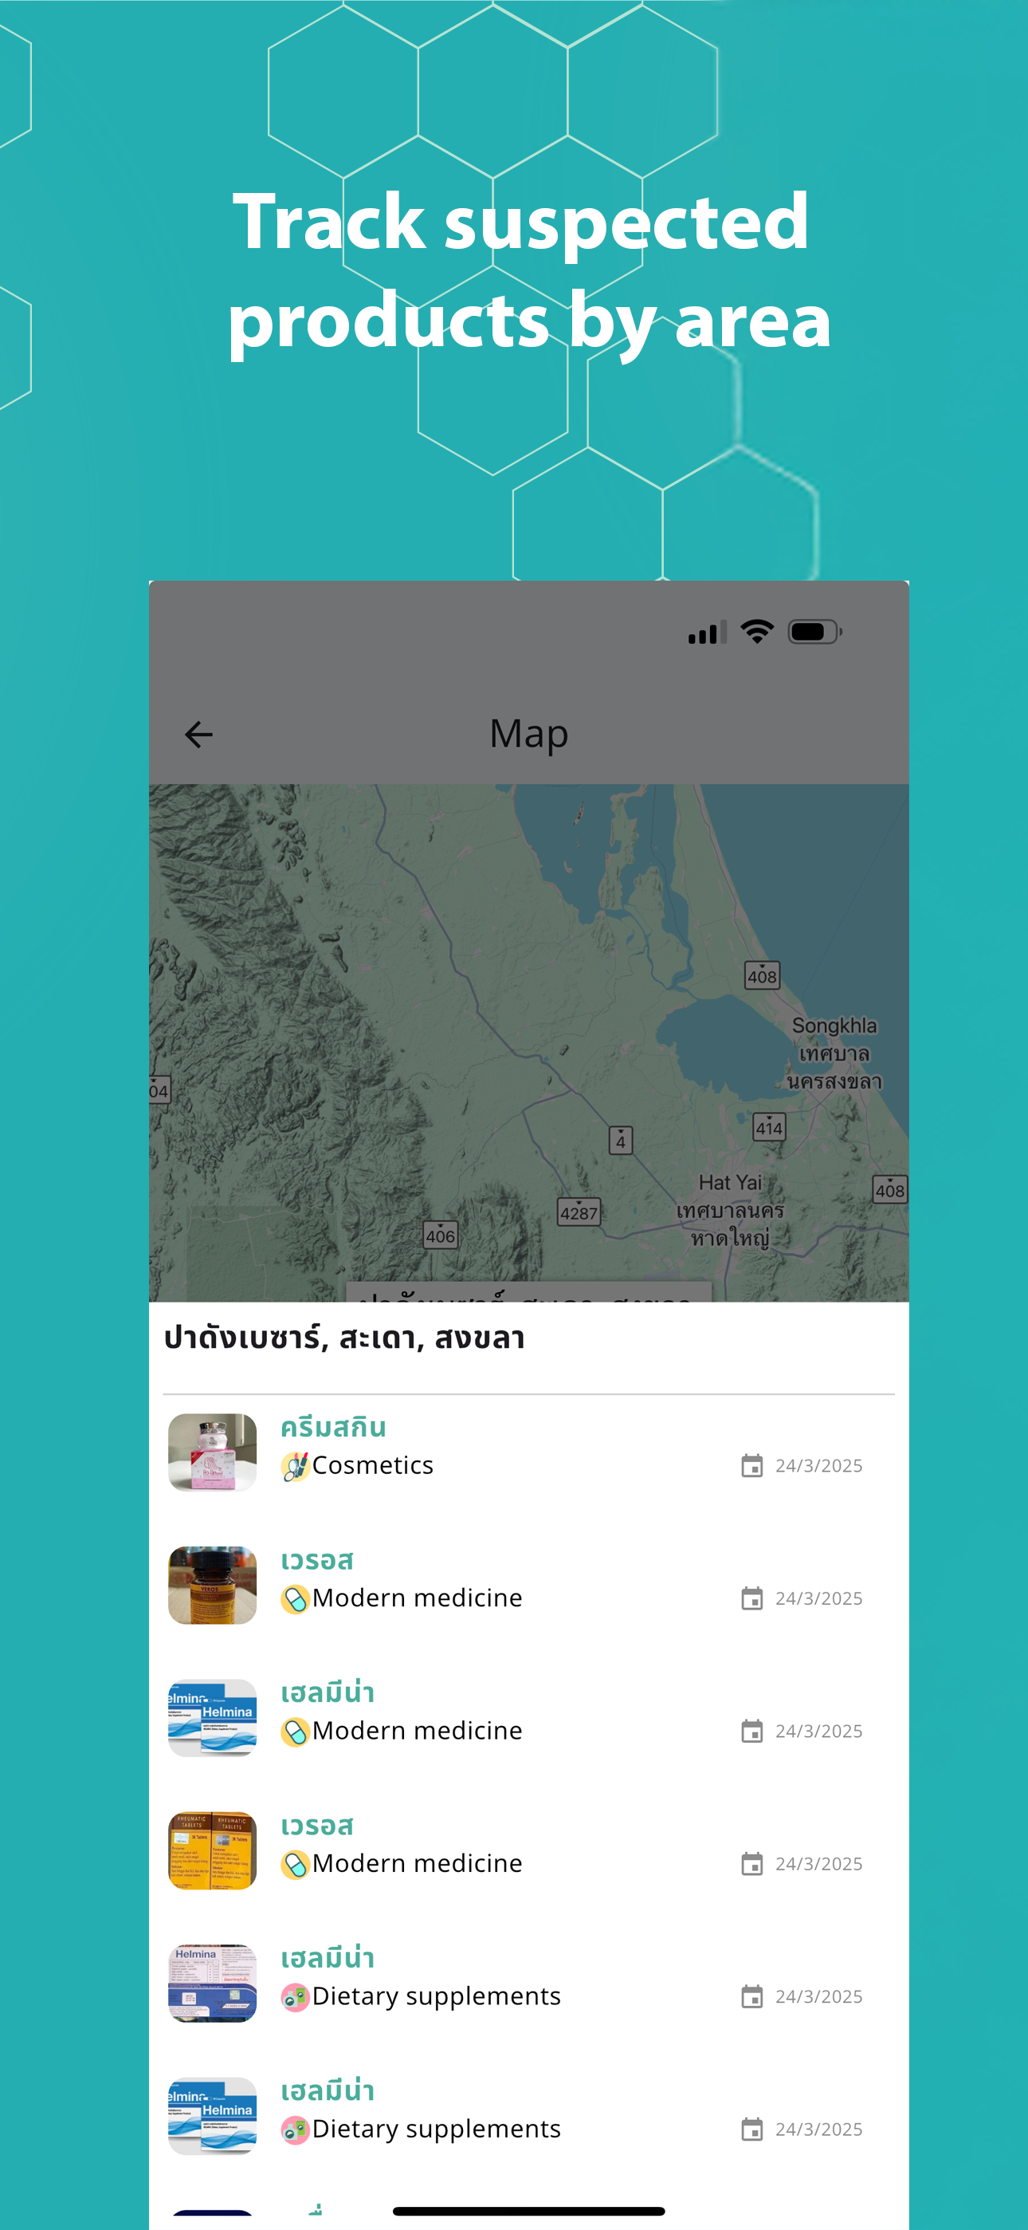The width and height of the screenshot is (1028, 2230).
Task: Click pill icon on first เวรอส item
Action: 295,1599
